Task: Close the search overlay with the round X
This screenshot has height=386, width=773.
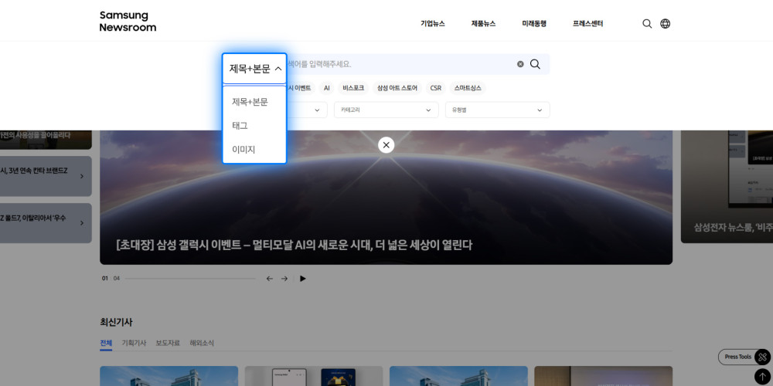Action: coord(386,145)
